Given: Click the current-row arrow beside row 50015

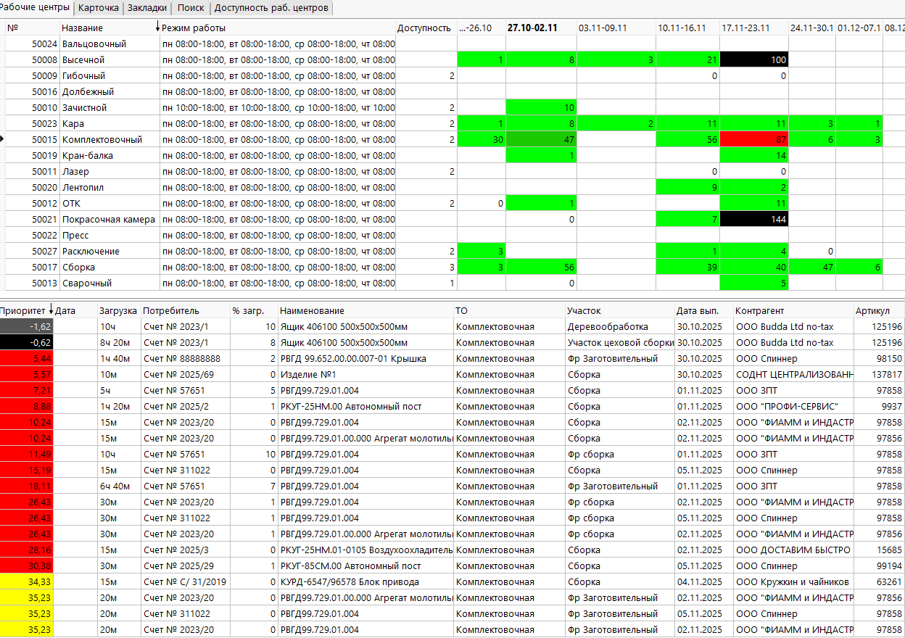Looking at the screenshot, I should coord(3,139).
